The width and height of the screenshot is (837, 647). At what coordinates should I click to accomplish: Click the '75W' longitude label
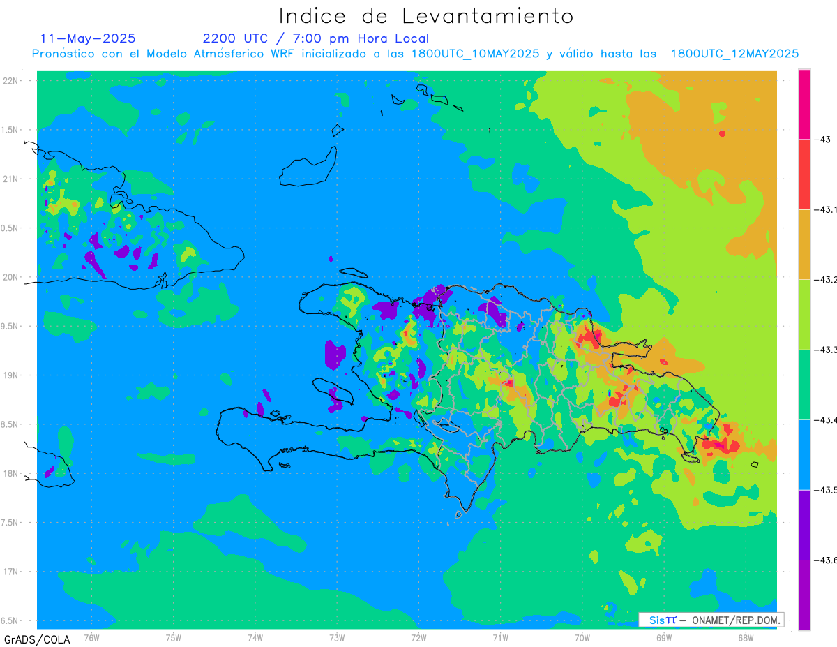173,638
